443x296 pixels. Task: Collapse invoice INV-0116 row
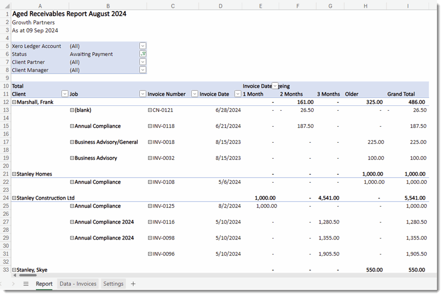150,222
